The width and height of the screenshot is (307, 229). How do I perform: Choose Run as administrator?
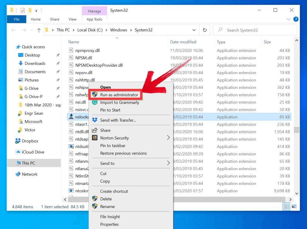[x=119, y=95]
